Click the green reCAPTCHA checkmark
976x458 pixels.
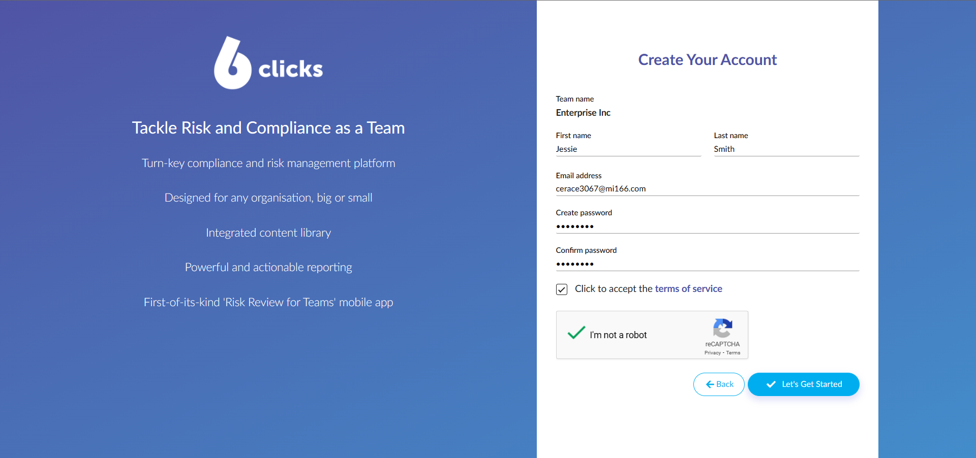point(576,333)
